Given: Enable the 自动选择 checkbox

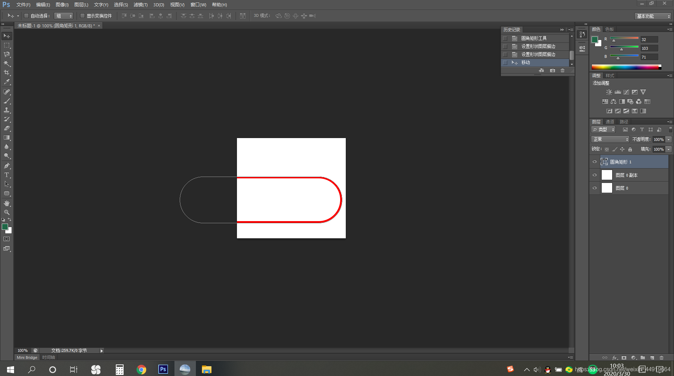Looking at the screenshot, I should coord(26,16).
